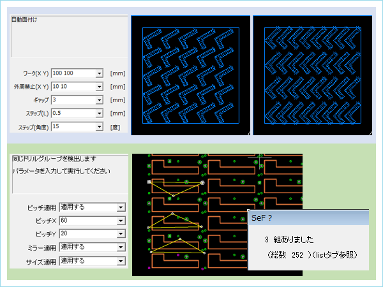Open the サイズ適用 dropdown
Screen dimensions: 383x287
point(120,261)
